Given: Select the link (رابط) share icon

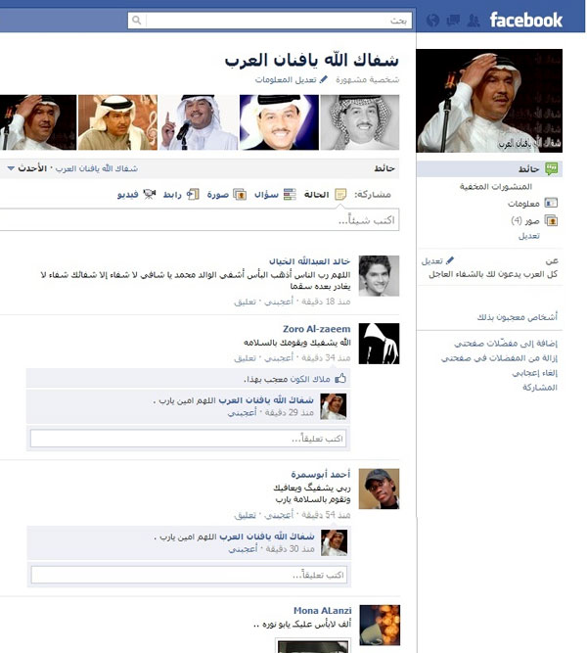Looking at the screenshot, I should (x=193, y=194).
